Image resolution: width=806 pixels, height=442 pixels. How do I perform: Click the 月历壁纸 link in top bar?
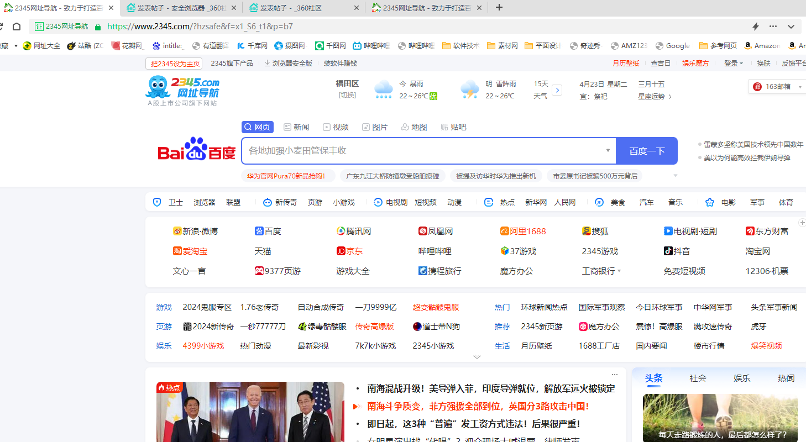(x=626, y=64)
